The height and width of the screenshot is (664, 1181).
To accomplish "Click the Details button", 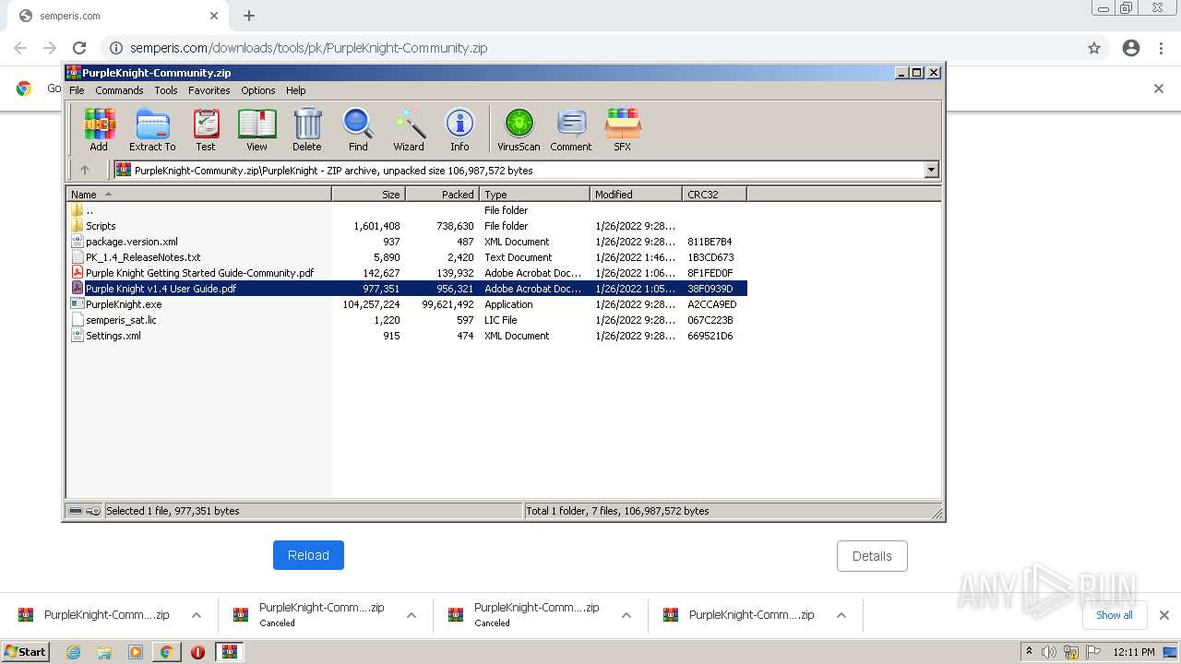I will (872, 556).
